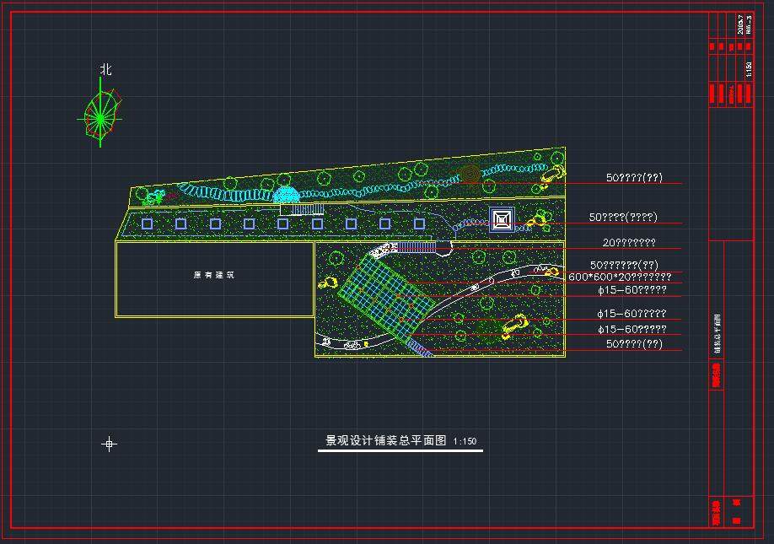This screenshot has height=544, width=774.
Task: Click the crosshair cursor marker
Action: click(109, 444)
